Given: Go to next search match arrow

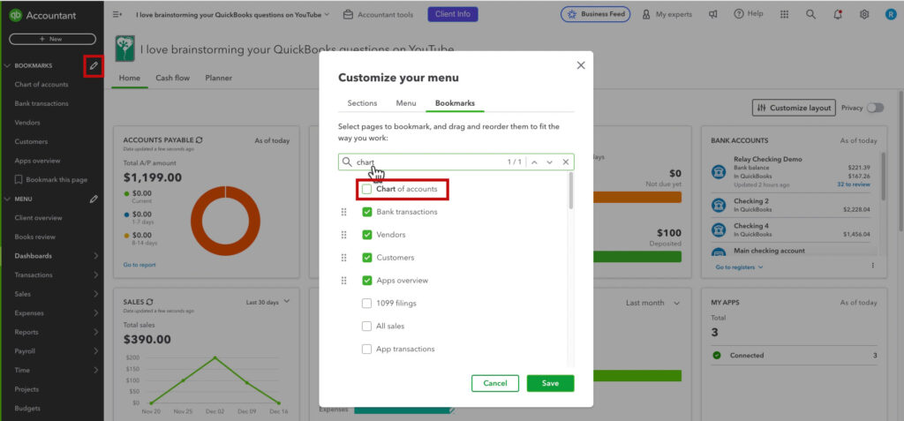Looking at the screenshot, I should tap(549, 162).
